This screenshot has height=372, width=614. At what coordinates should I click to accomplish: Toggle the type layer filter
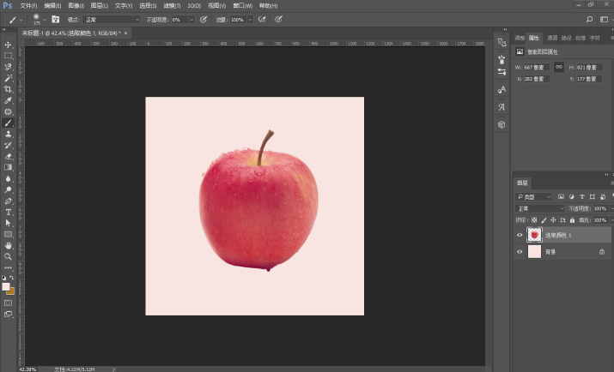(x=582, y=196)
